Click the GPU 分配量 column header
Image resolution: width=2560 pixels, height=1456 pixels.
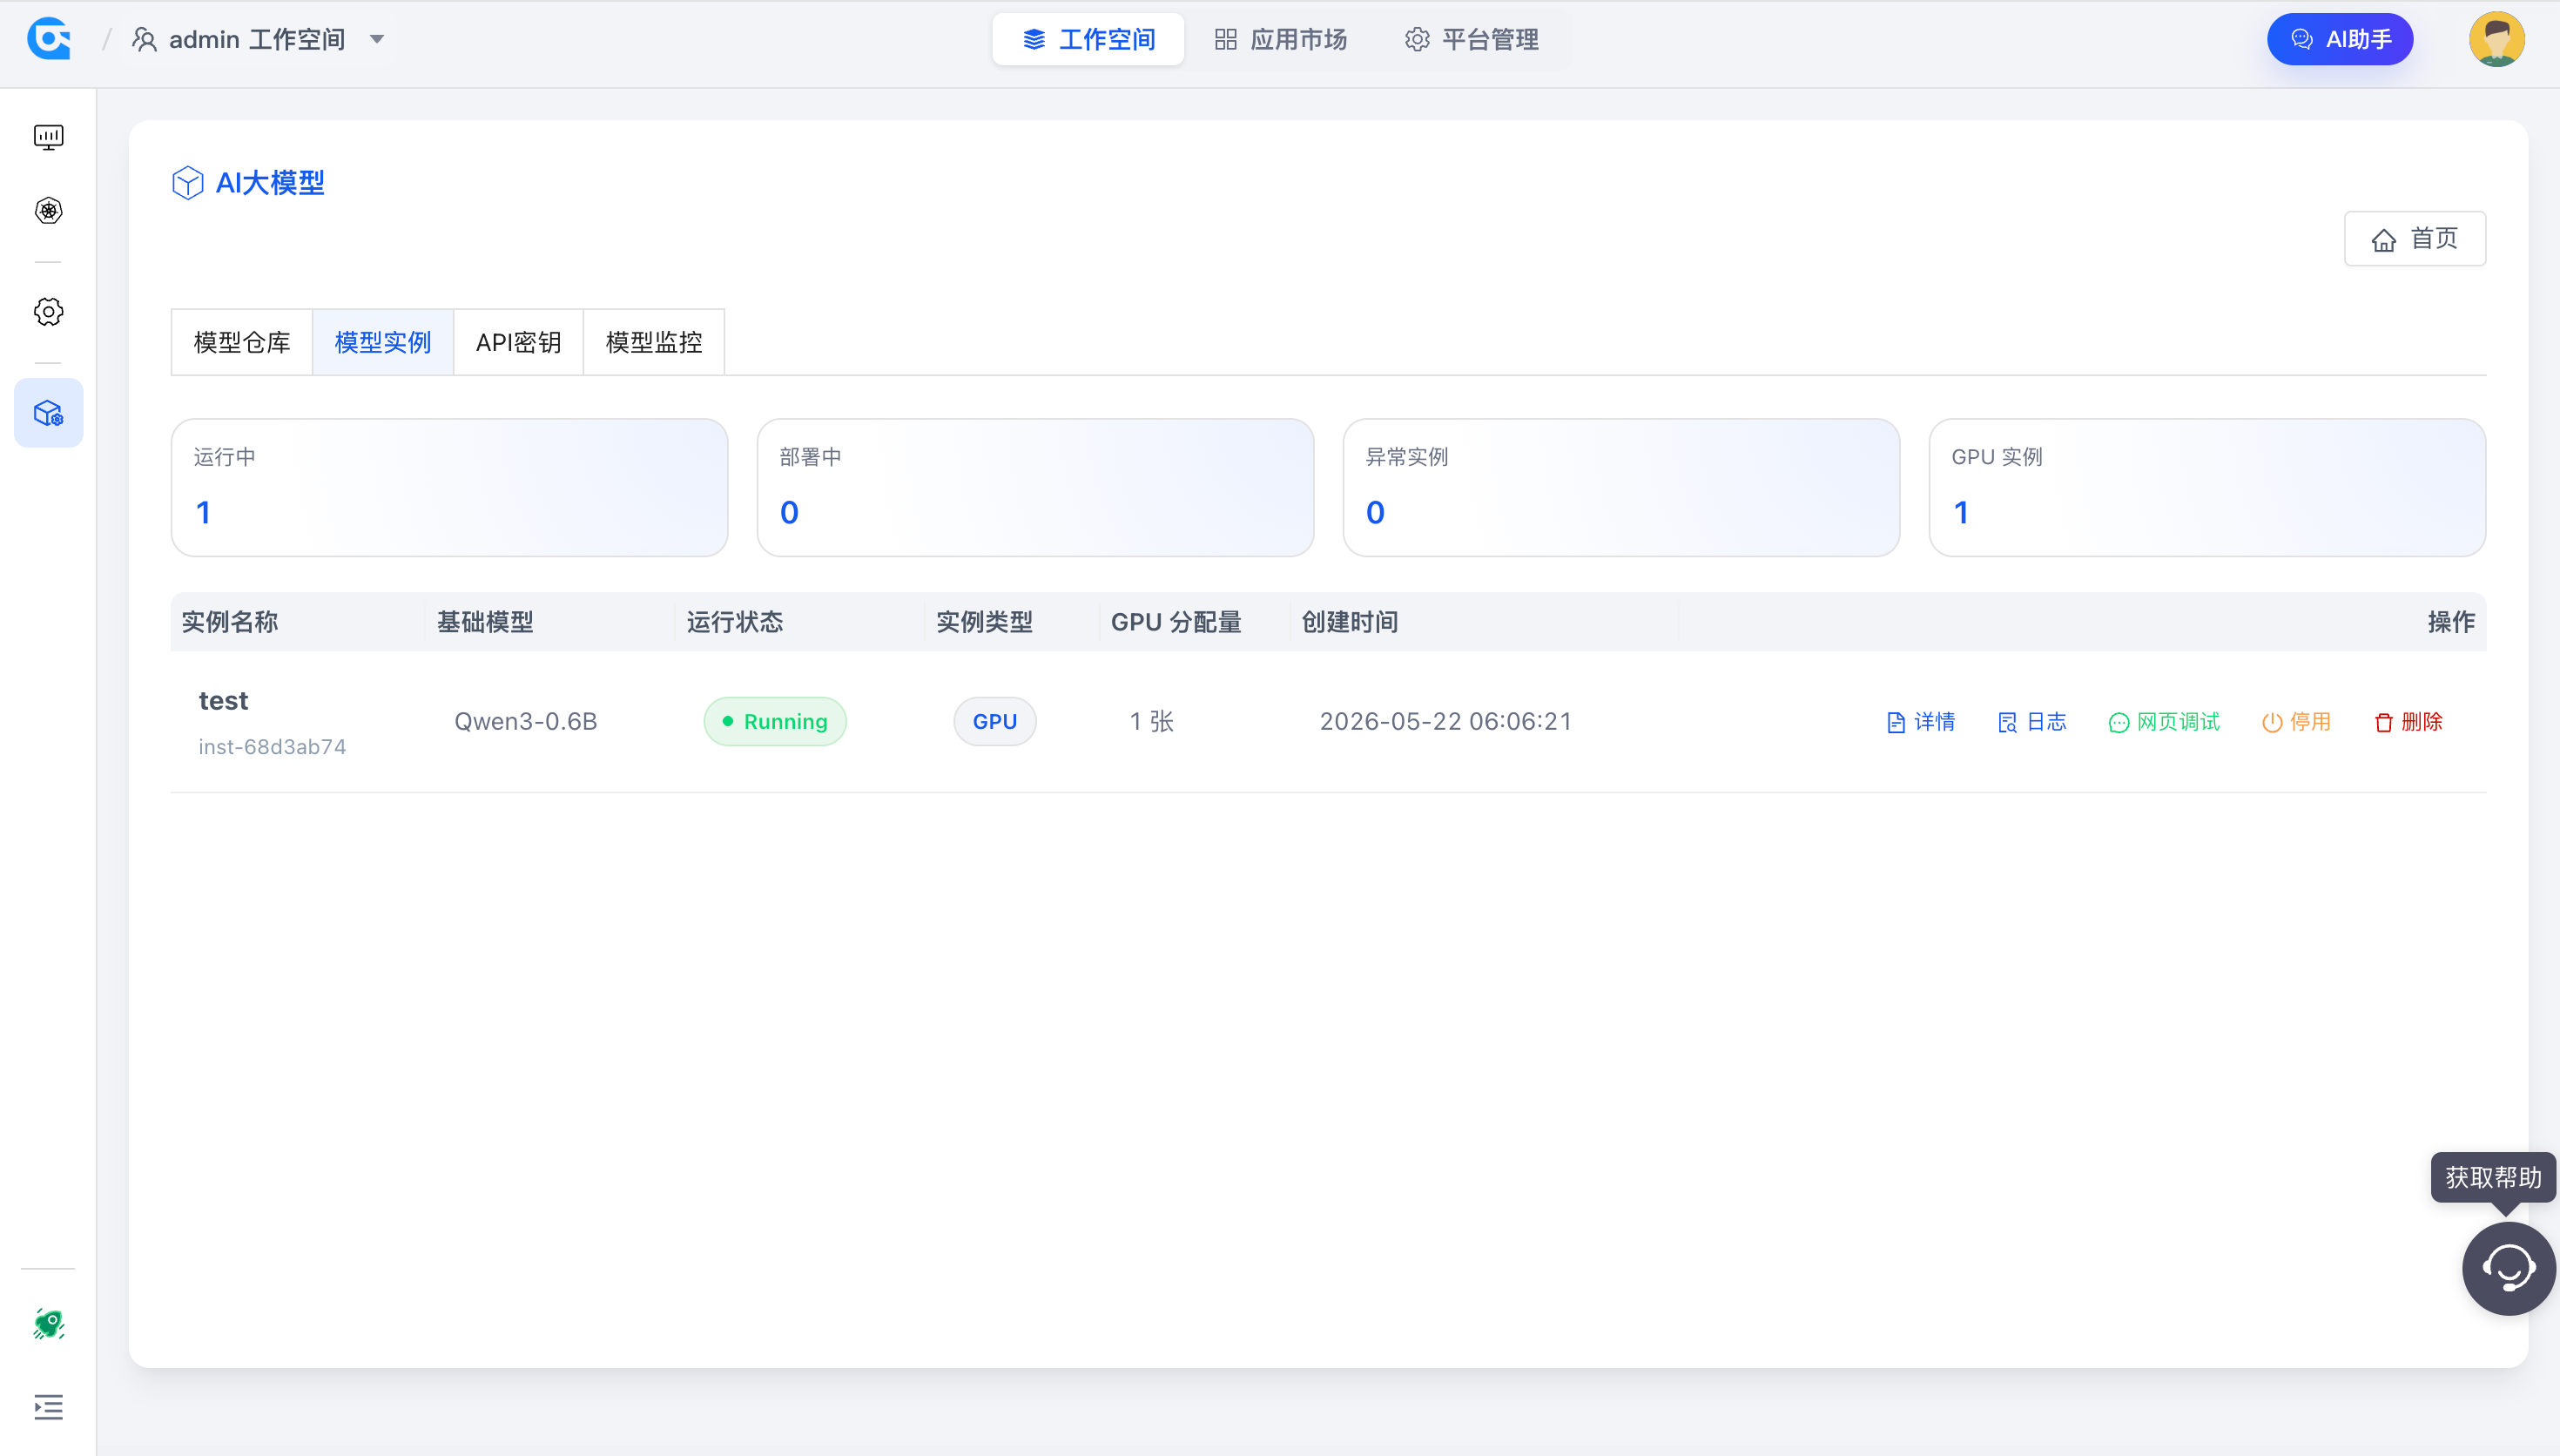click(x=1176, y=622)
